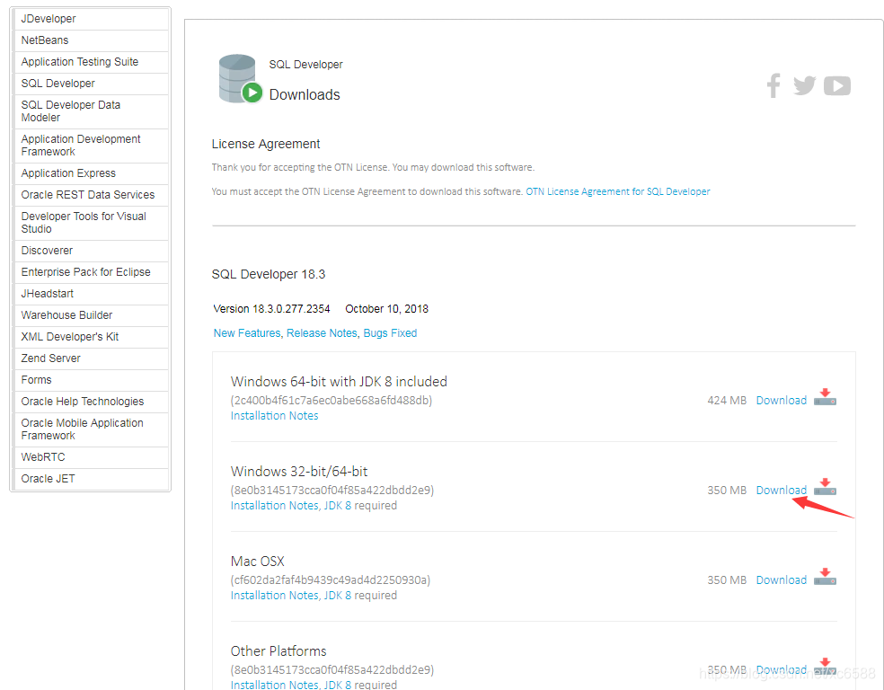Select version text 18.3.0.277.2354
Screen dimensions: 884x690
pos(291,309)
